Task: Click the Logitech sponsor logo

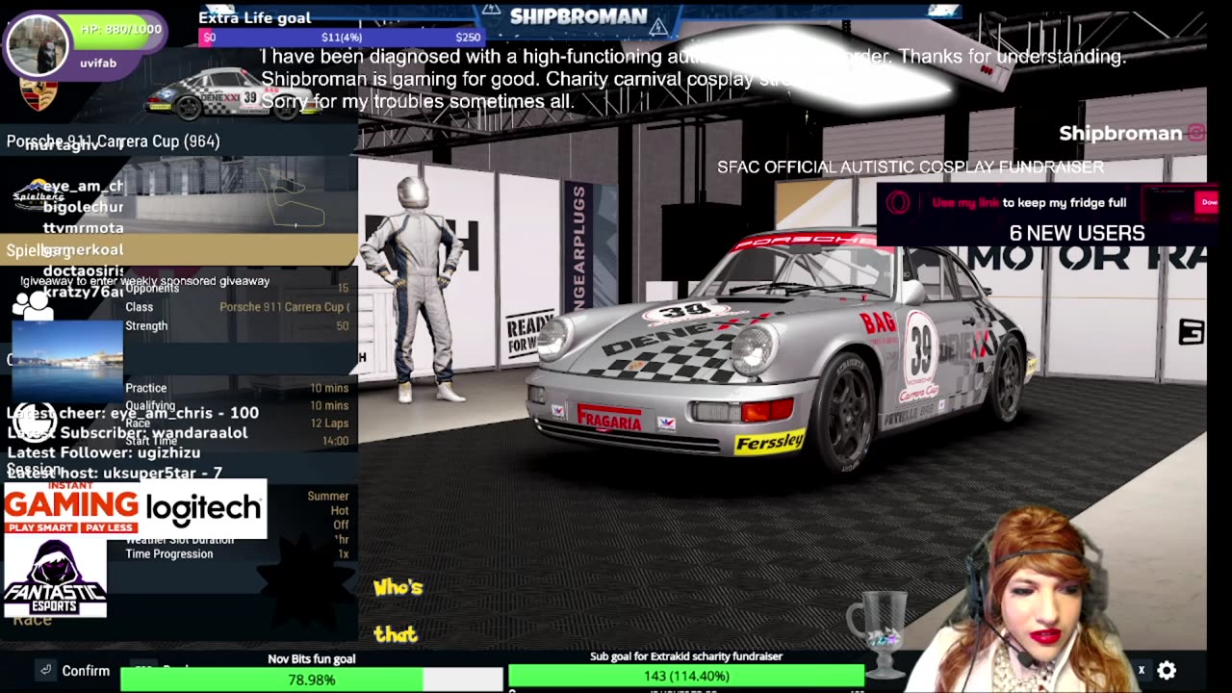Action: 203,509
